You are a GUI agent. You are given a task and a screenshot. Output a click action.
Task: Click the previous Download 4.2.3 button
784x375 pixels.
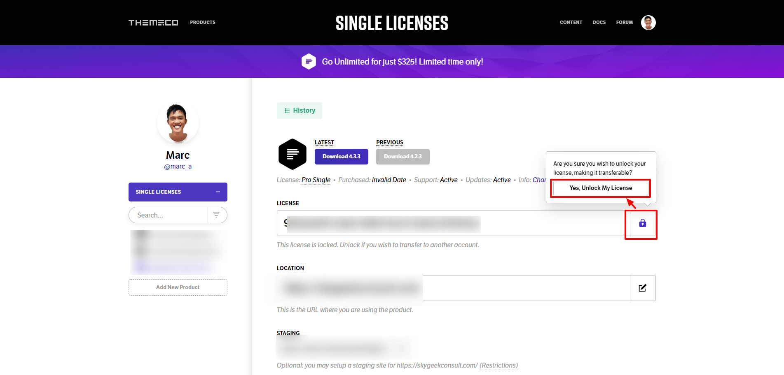[403, 157]
